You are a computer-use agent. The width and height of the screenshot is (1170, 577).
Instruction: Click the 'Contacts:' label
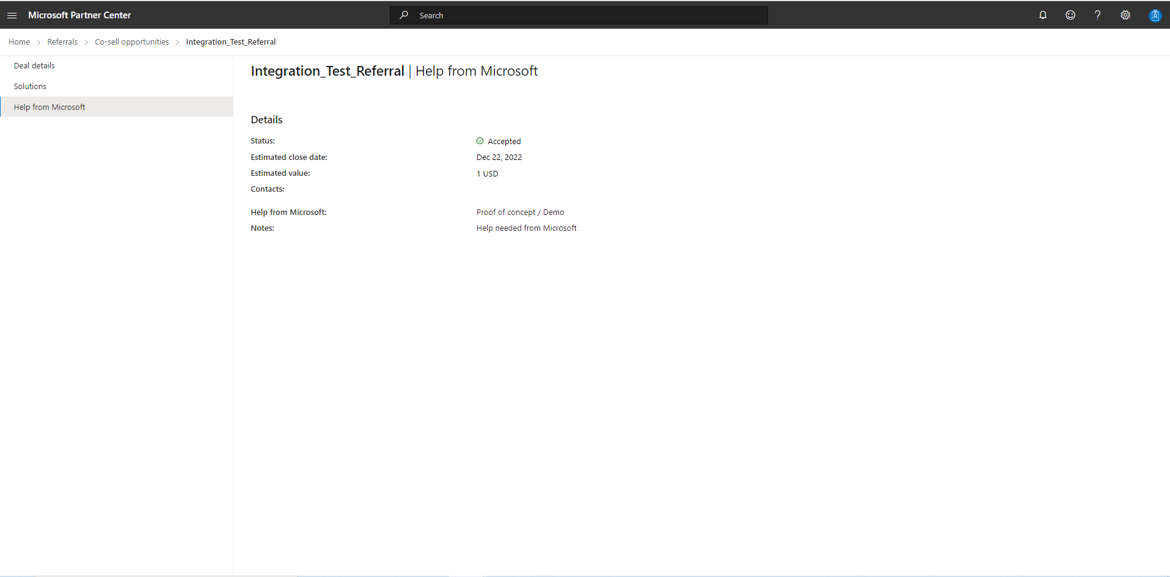[x=268, y=189]
